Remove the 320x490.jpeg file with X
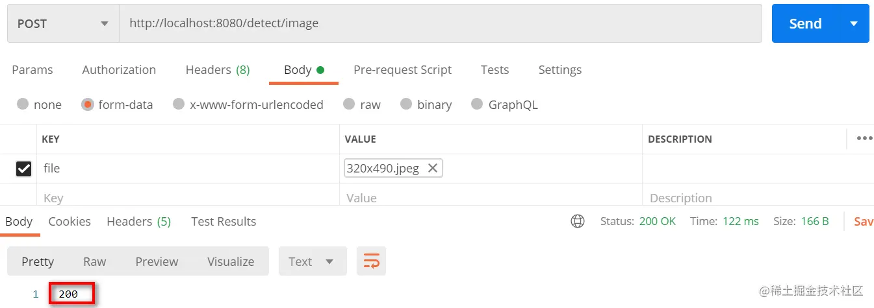The image size is (874, 308). (433, 169)
